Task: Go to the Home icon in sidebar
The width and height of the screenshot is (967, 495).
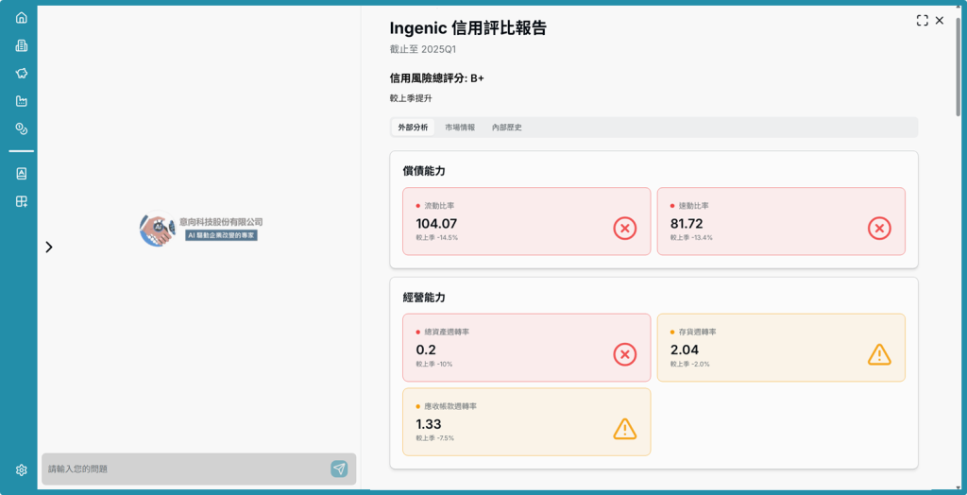Action: tap(21, 18)
